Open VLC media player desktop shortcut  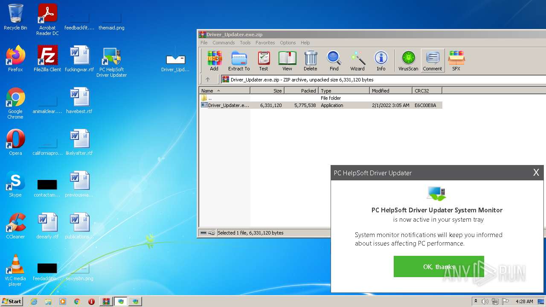click(x=15, y=270)
